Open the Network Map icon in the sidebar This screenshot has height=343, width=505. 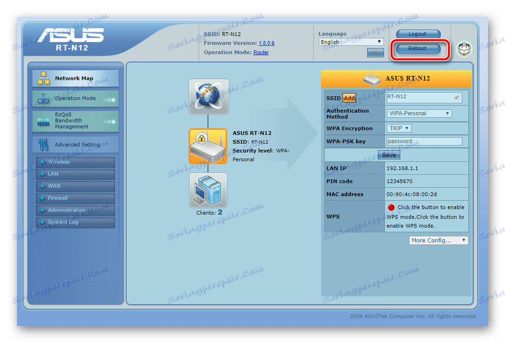(44, 78)
